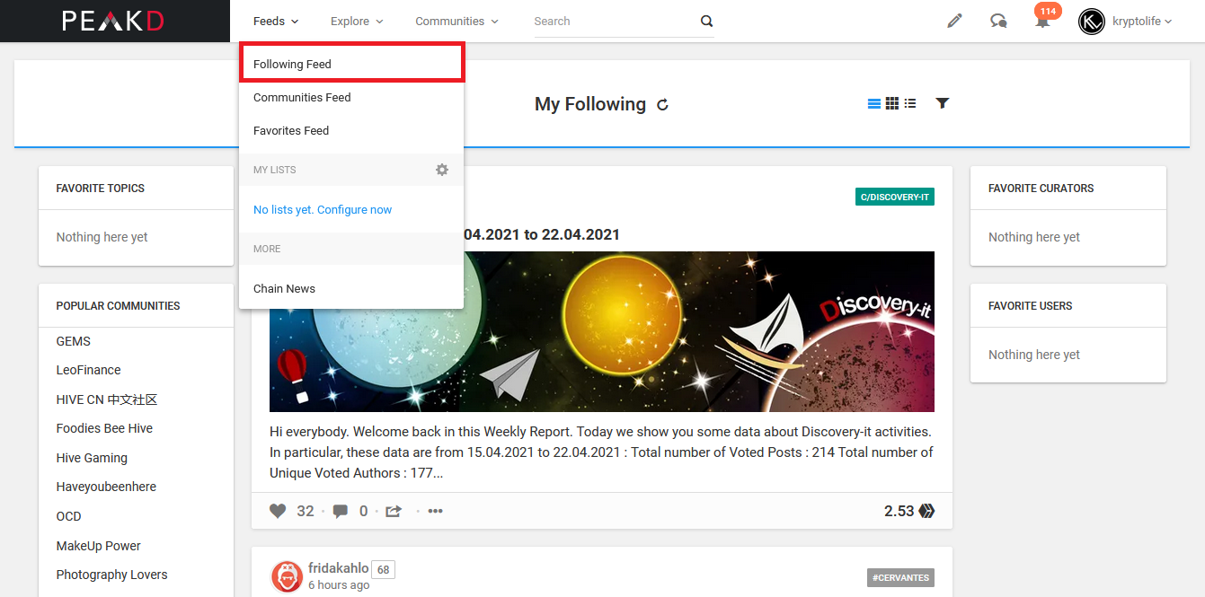Open MakeUp Power community
1205x597 pixels.
click(99, 546)
